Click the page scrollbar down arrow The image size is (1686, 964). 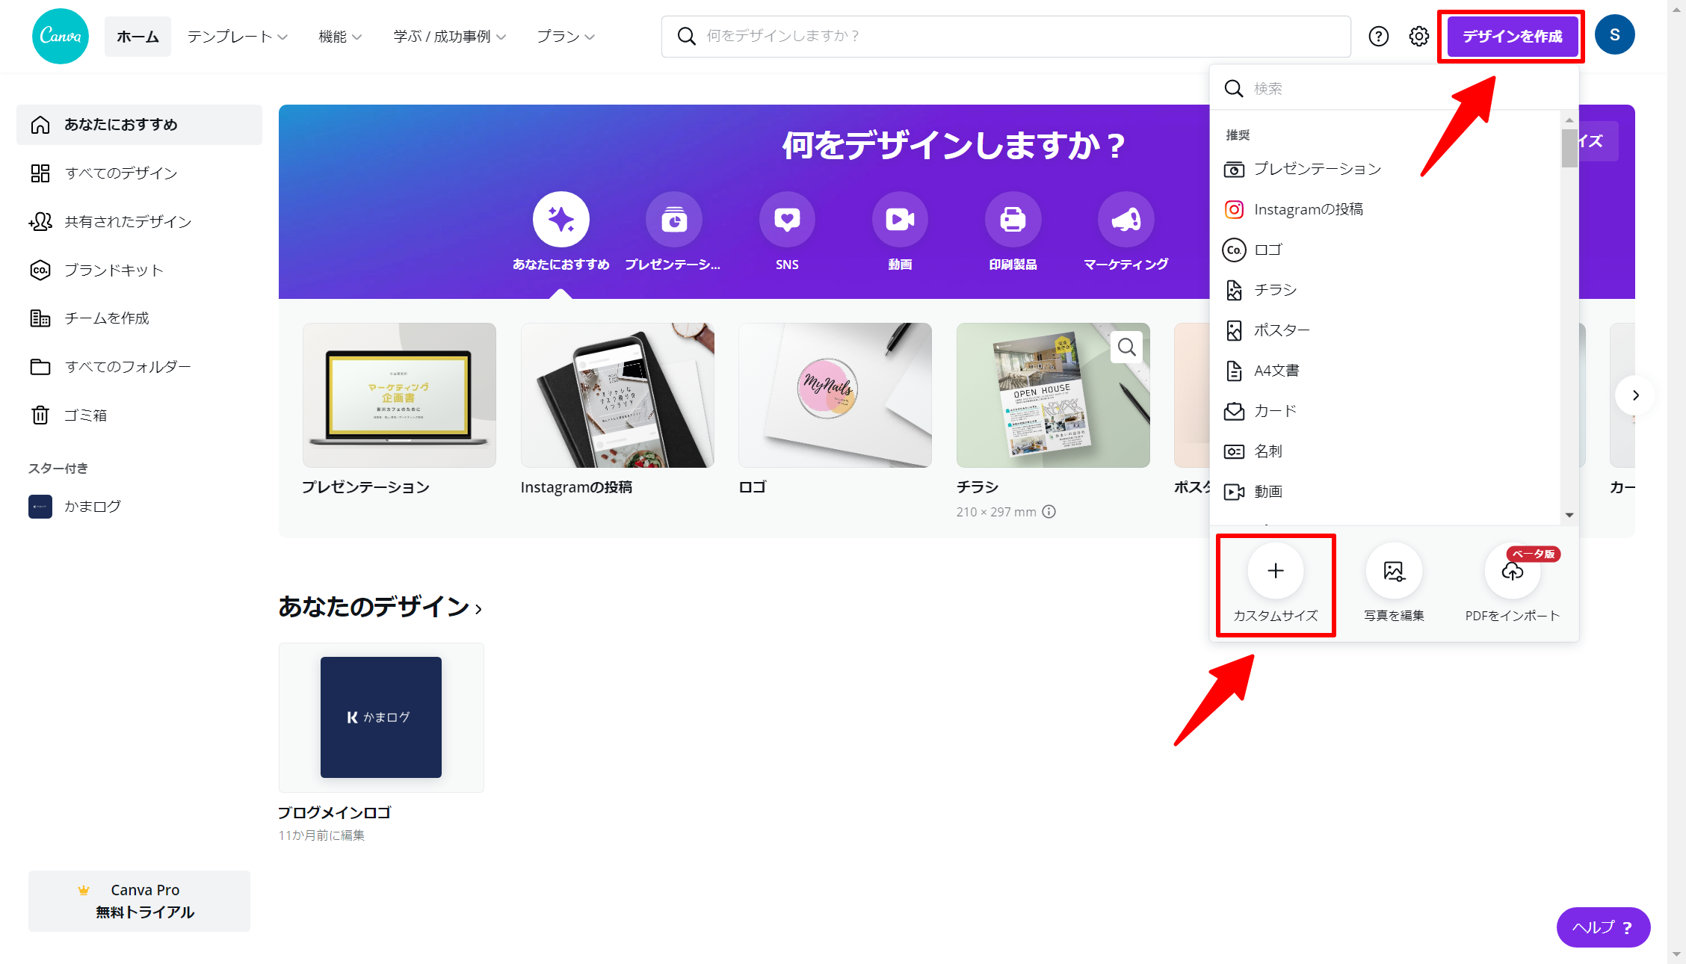1677,954
